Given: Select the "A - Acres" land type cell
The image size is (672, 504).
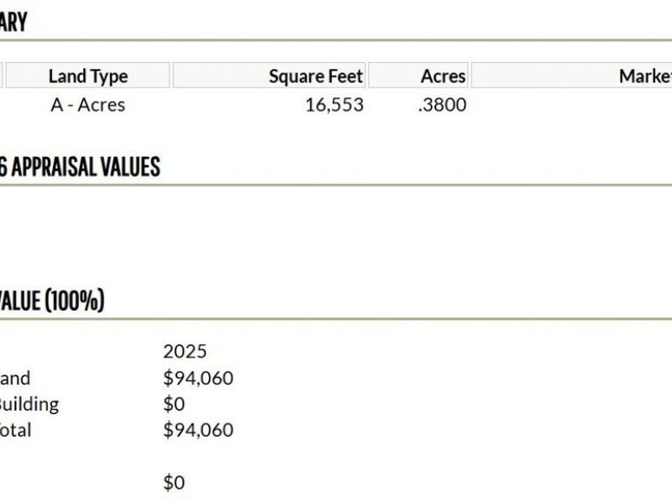Looking at the screenshot, I should coord(87,105).
